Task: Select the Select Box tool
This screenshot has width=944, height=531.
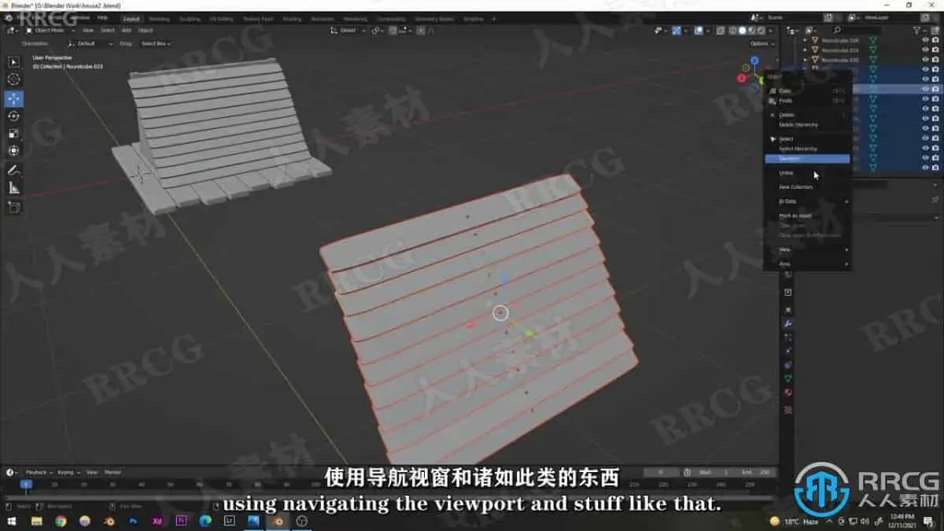Action: [x=14, y=62]
